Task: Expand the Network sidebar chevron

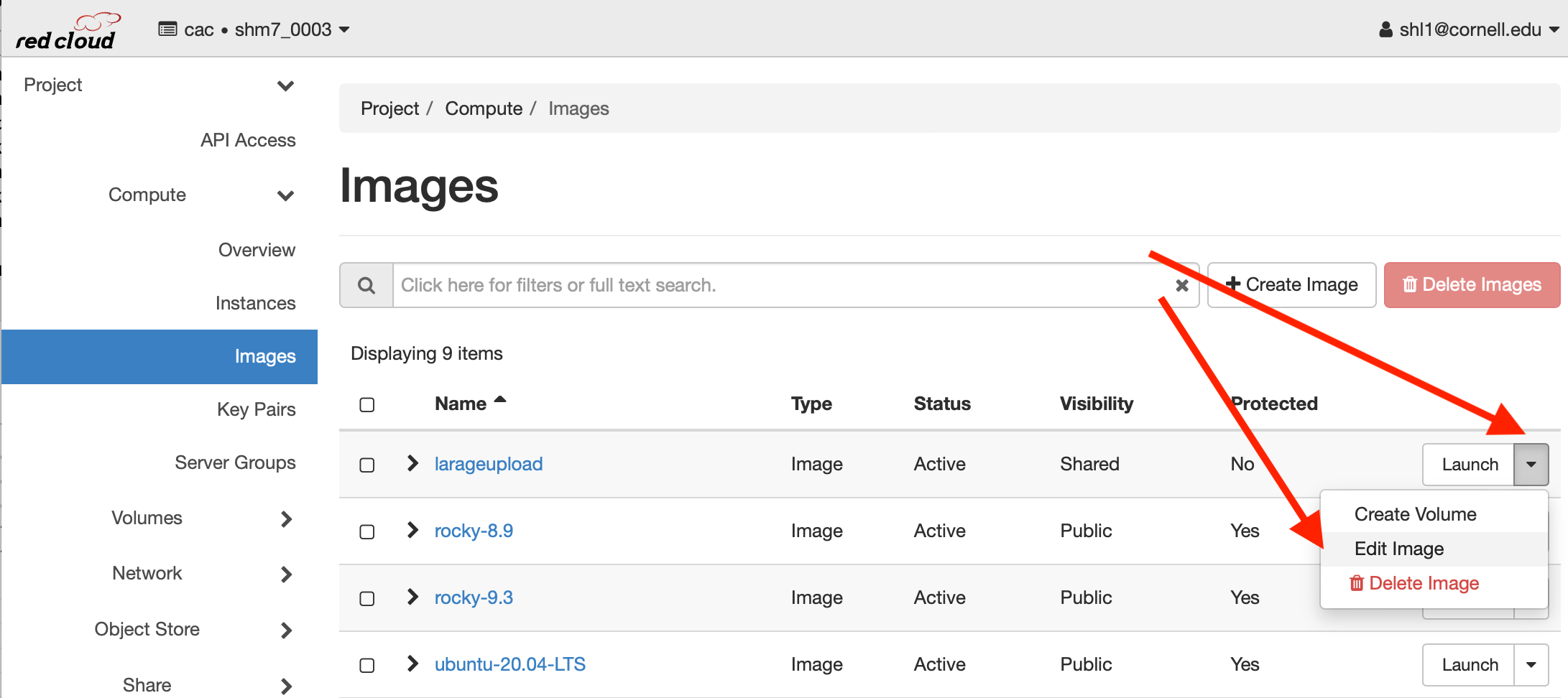Action: [286, 574]
